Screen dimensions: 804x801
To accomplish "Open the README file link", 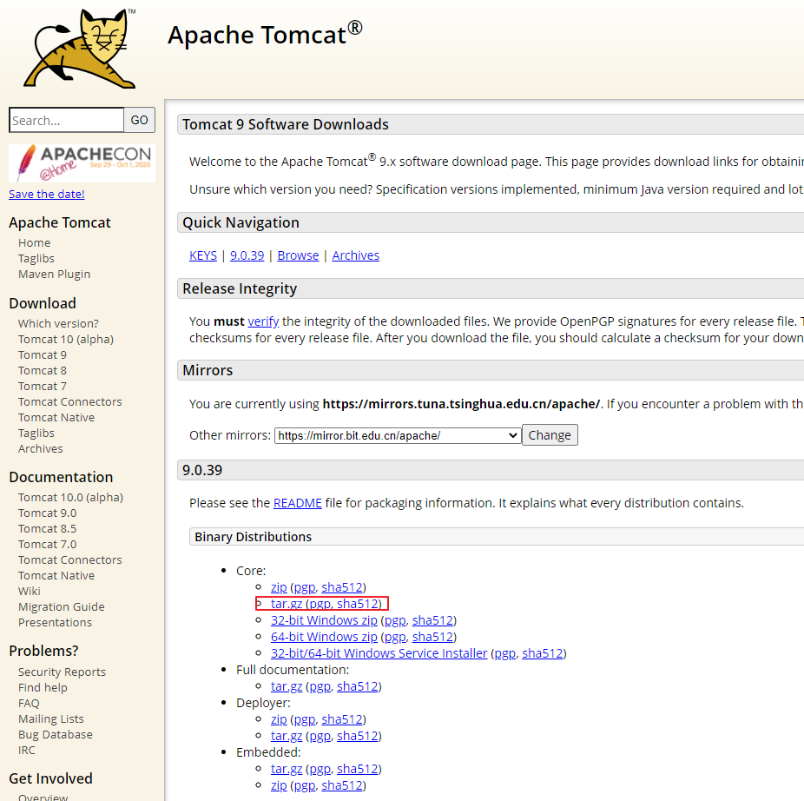I will click(298, 503).
